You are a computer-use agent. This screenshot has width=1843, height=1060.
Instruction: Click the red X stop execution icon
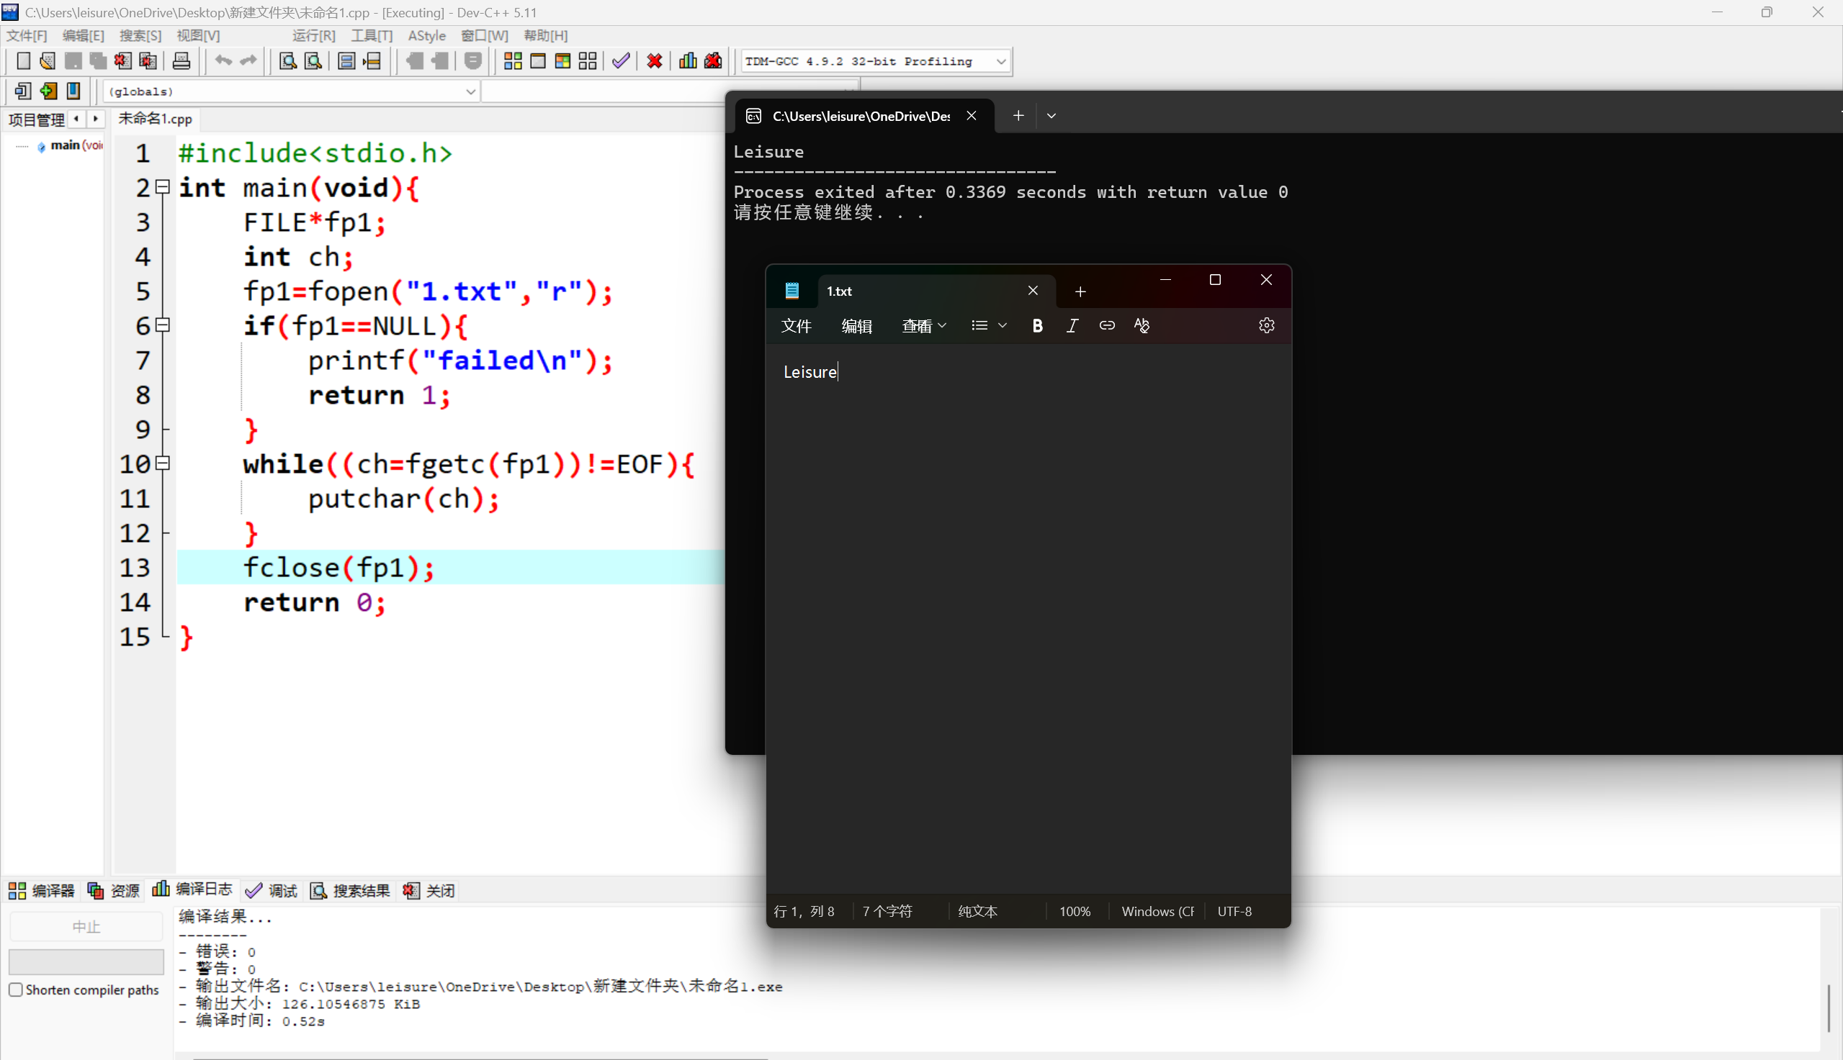pos(654,61)
